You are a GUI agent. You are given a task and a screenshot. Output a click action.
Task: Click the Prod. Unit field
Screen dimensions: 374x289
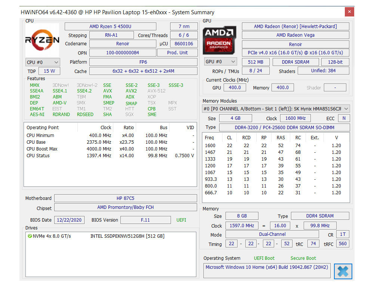click(177, 52)
